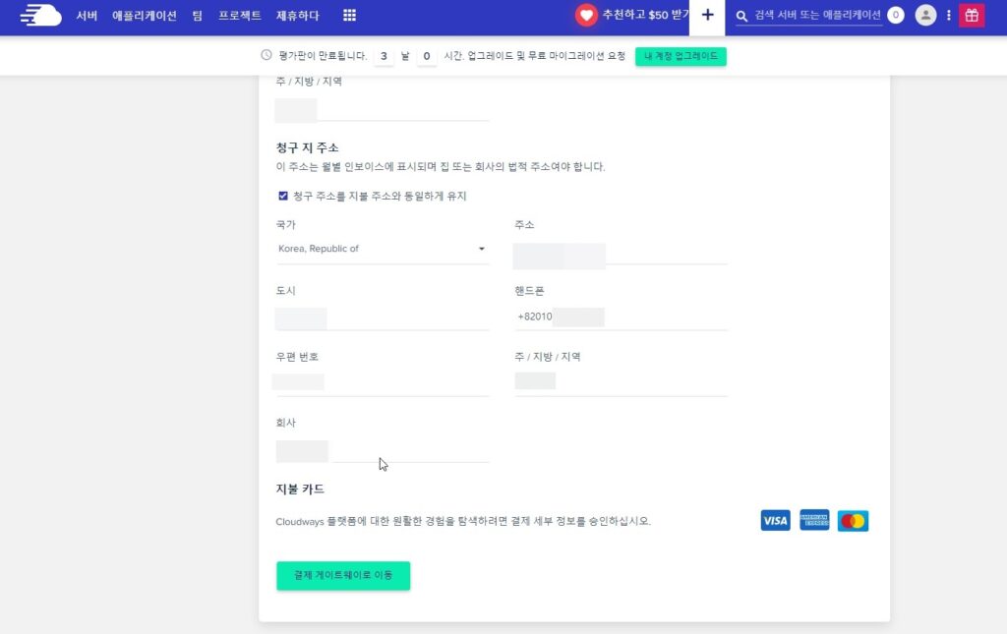The width and height of the screenshot is (1007, 634).
Task: Click the plus add button
Action: coord(707,16)
